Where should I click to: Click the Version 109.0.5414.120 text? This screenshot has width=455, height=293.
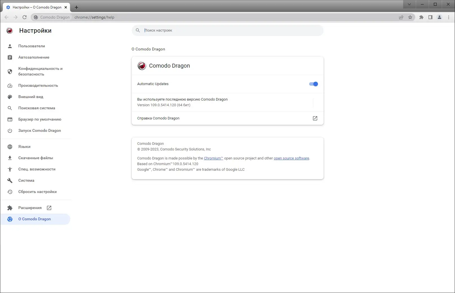[x=164, y=105]
